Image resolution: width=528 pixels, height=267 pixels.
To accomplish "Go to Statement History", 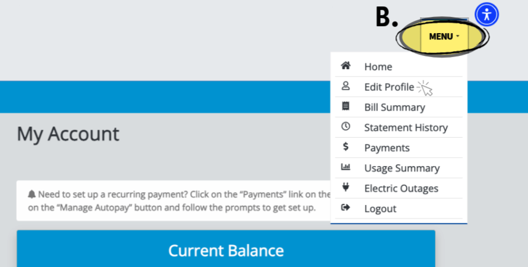I will [406, 128].
